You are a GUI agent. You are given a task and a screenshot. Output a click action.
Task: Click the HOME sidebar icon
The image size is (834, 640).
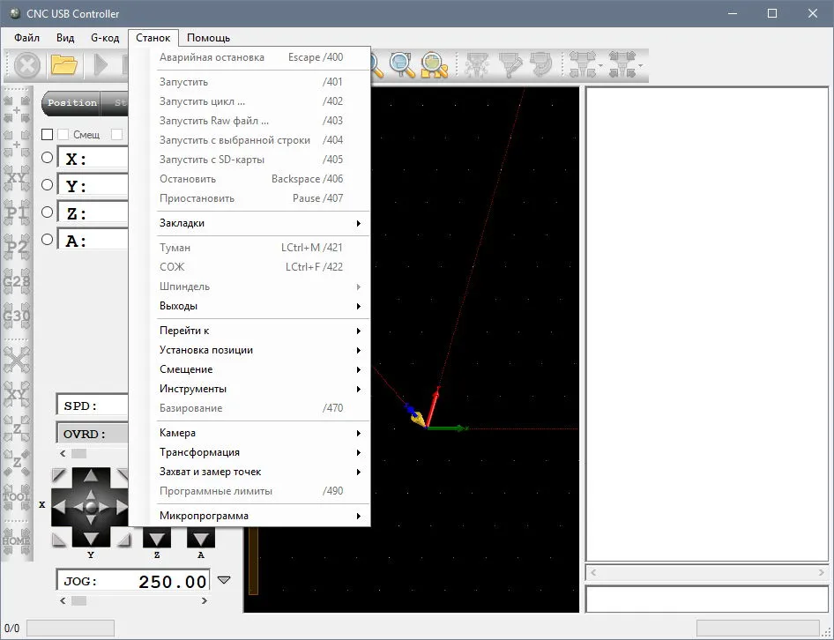point(17,540)
